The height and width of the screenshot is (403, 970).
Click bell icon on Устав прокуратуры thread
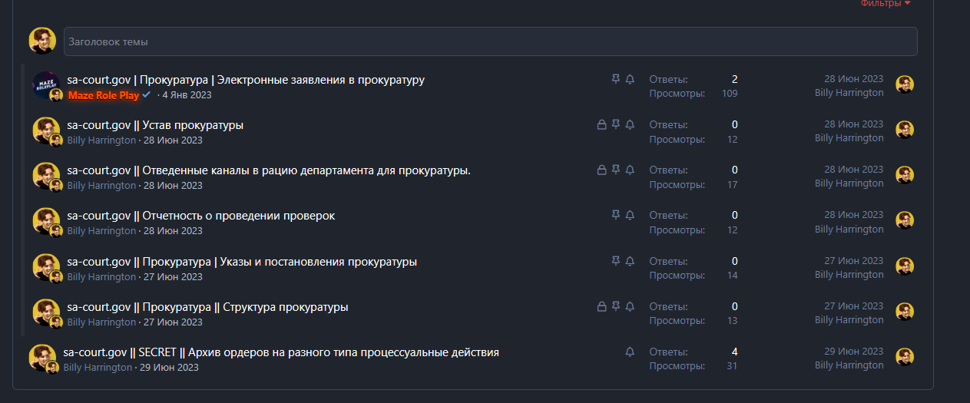pos(630,125)
